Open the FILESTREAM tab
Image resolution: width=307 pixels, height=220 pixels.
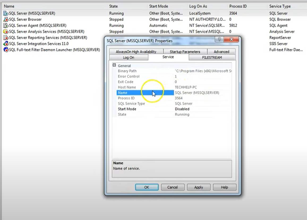212,57
